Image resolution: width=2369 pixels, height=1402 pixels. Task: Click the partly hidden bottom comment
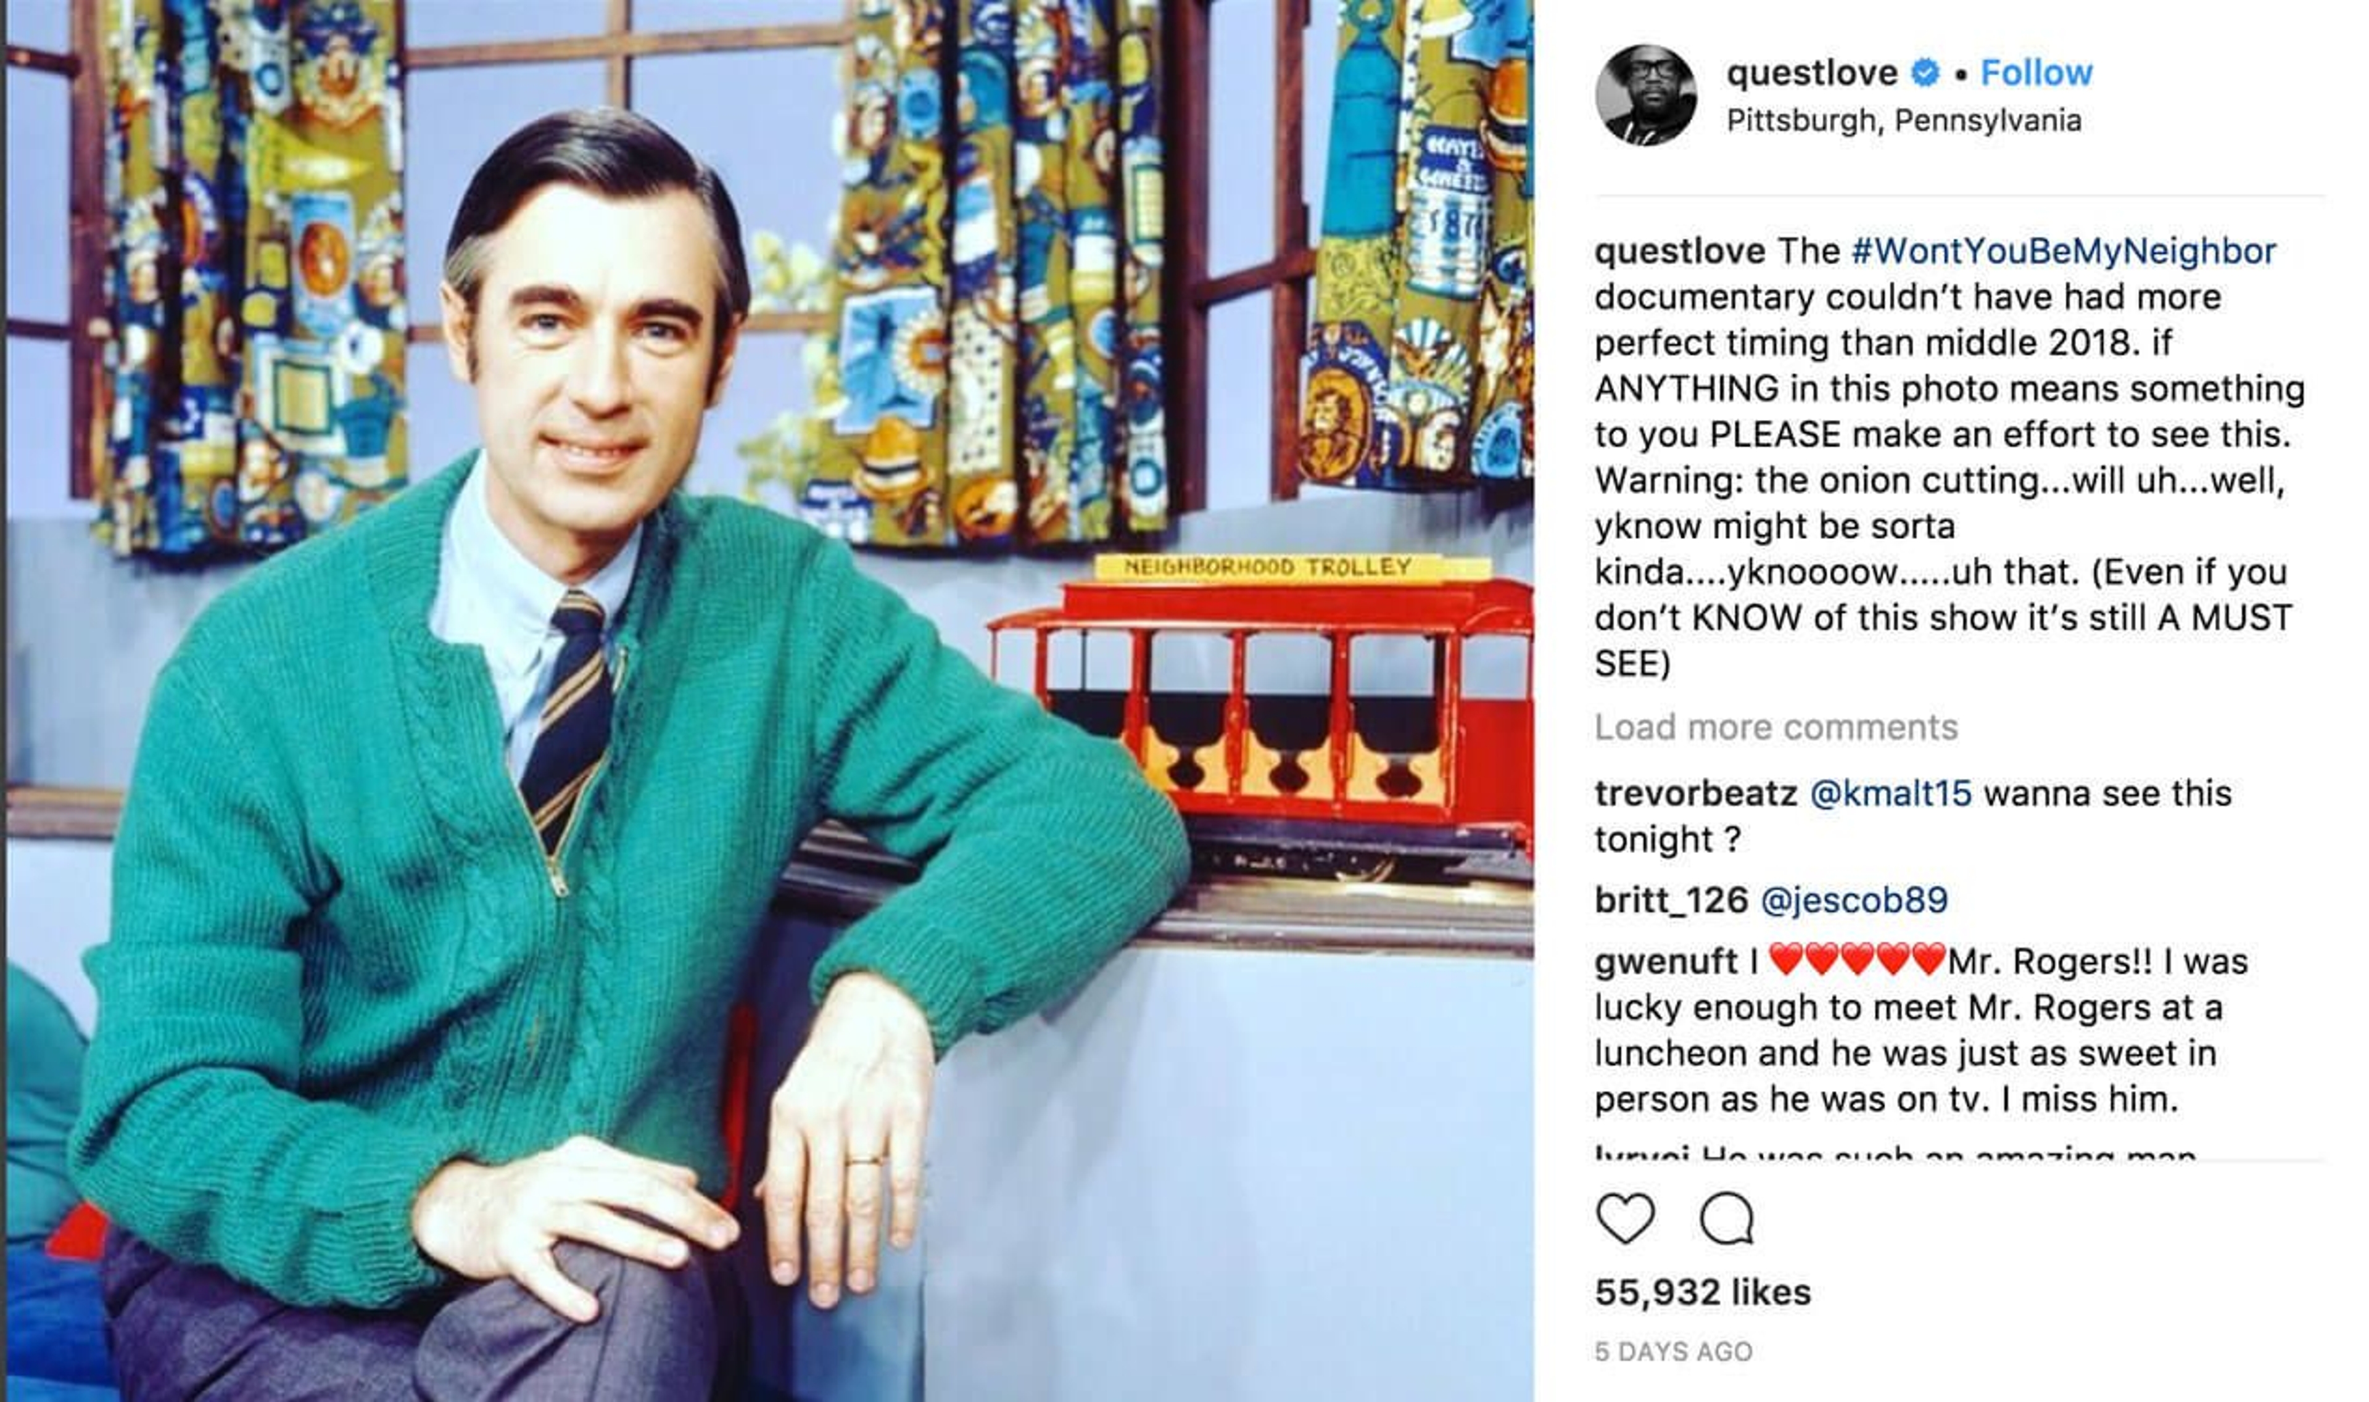pyautogui.click(x=1895, y=1153)
